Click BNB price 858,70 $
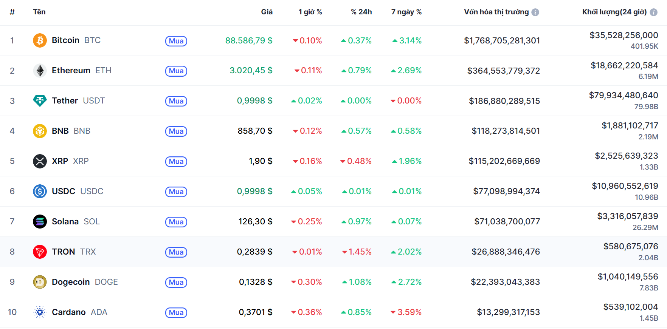 [255, 131]
